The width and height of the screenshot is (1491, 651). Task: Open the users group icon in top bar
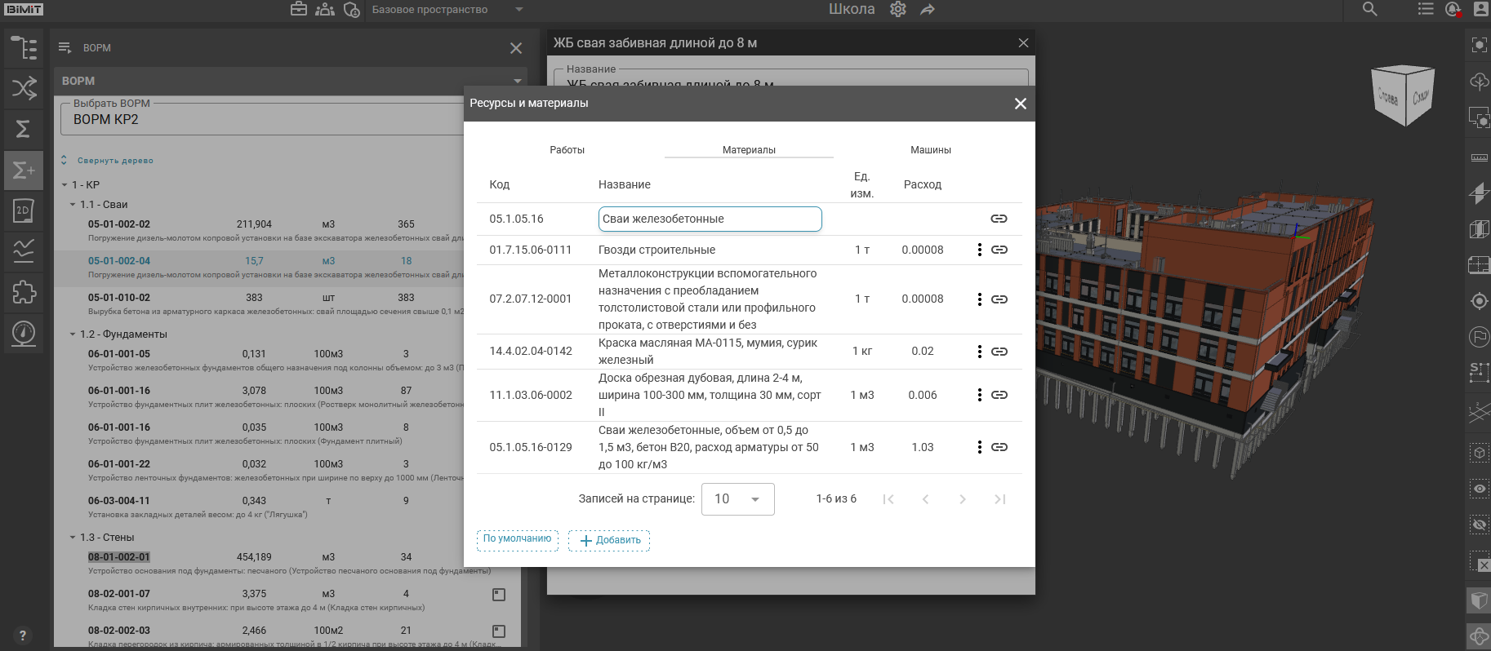click(x=325, y=9)
